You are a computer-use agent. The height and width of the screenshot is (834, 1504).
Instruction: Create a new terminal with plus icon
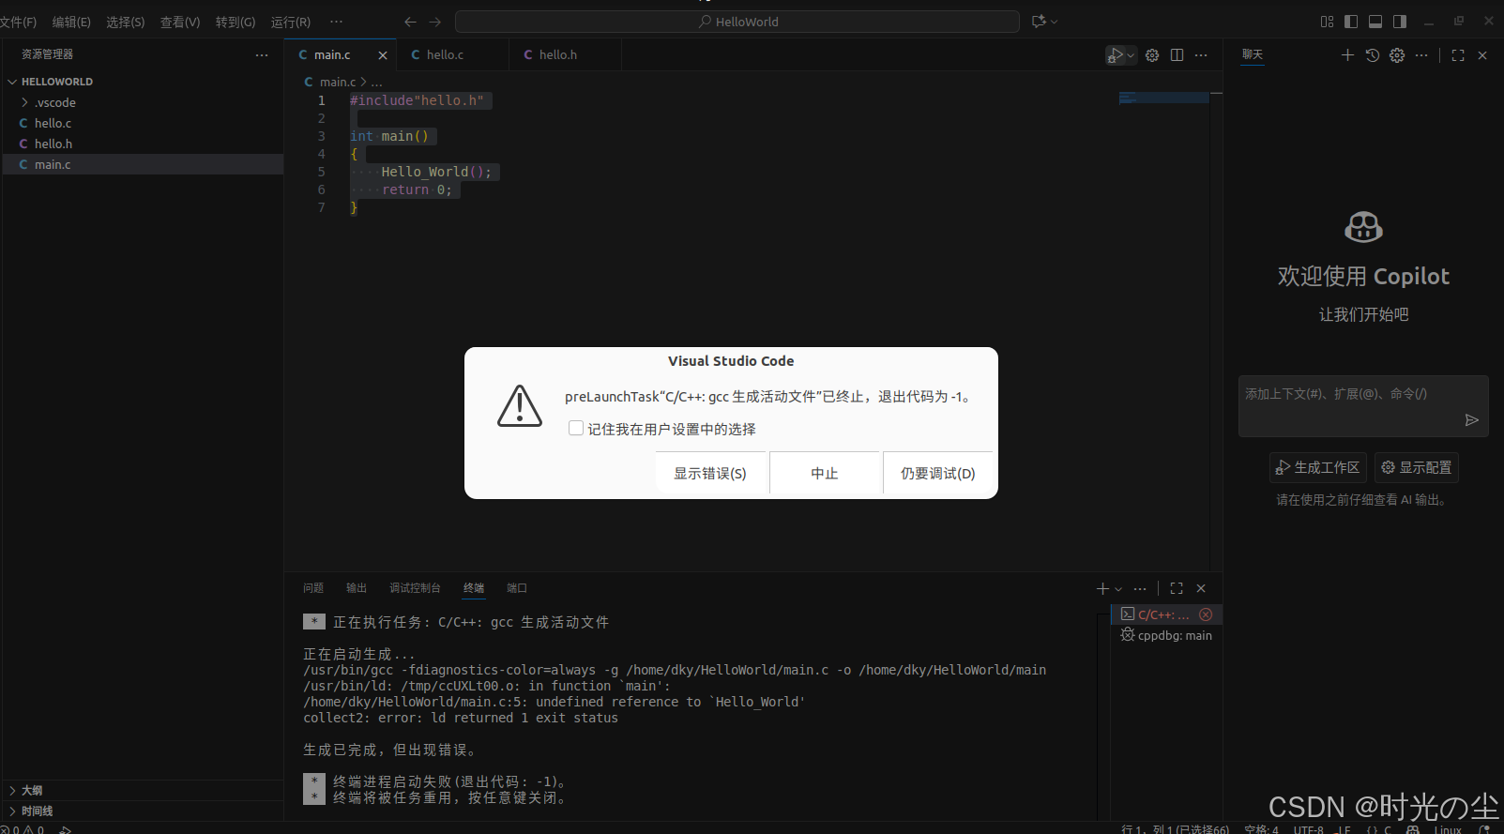(1102, 588)
